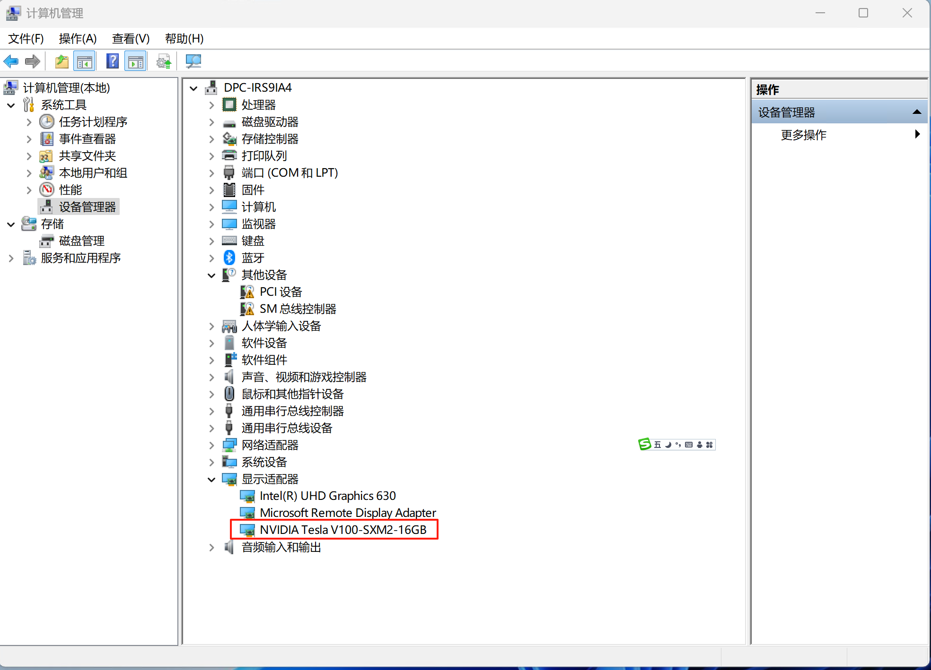
Task: Collapse the 设备管理器 actions section arrow
Action: pos(916,112)
